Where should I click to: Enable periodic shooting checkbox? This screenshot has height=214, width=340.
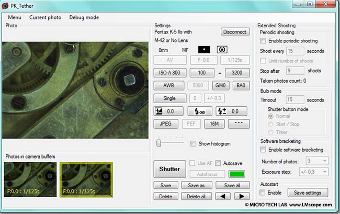click(x=263, y=40)
